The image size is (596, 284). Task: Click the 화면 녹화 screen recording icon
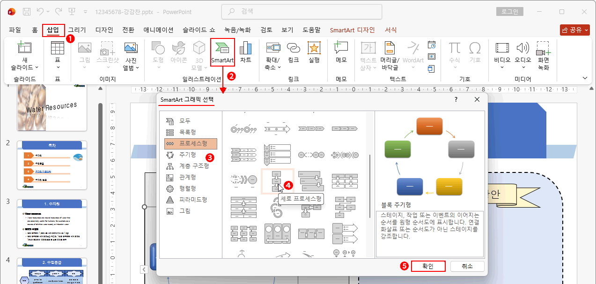[x=543, y=55]
